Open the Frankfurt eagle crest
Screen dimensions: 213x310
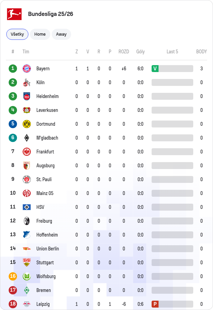tap(27, 152)
